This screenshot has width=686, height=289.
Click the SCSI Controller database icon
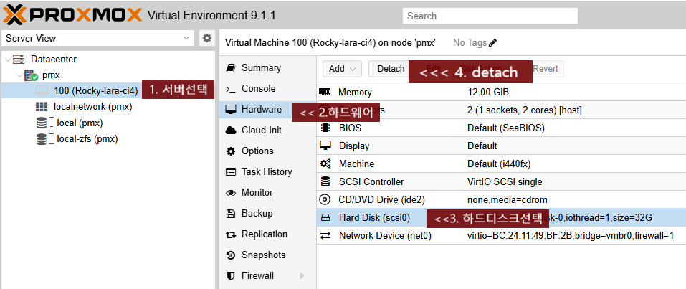(x=325, y=181)
